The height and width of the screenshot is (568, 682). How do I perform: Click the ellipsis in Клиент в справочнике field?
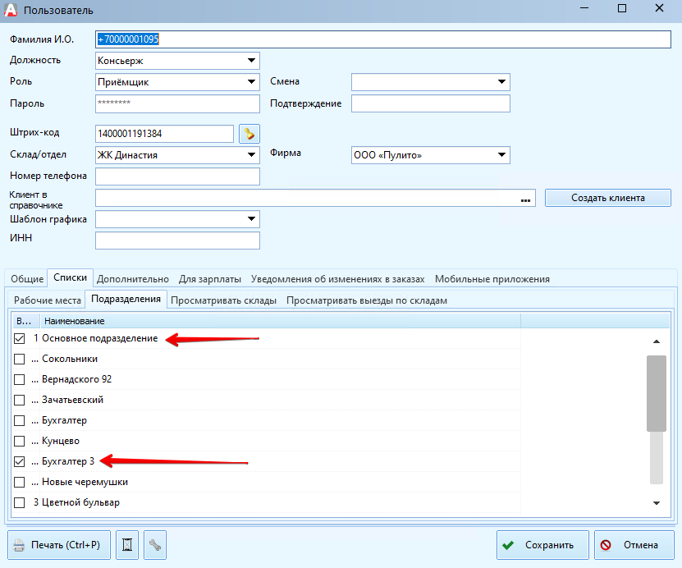click(526, 199)
